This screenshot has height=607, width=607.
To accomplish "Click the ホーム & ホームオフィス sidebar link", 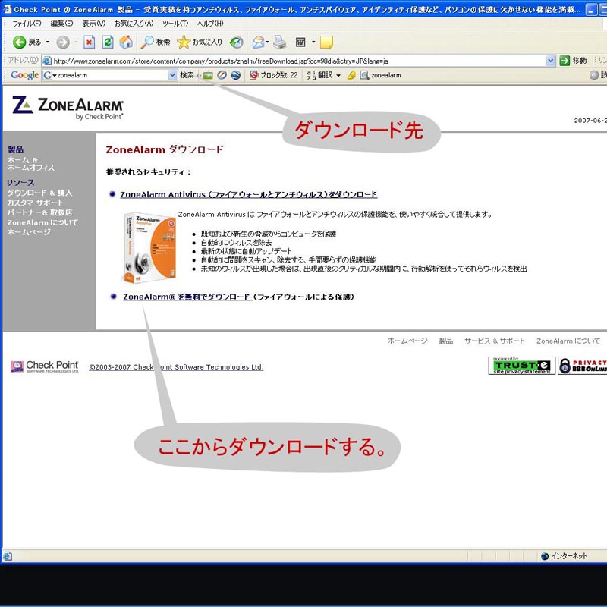I will click(31, 164).
